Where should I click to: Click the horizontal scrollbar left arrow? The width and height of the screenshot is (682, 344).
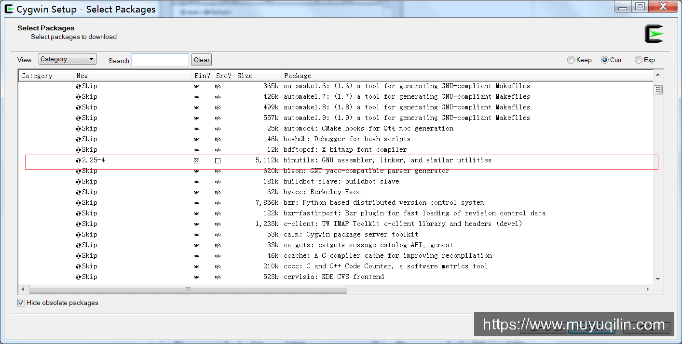23,289
